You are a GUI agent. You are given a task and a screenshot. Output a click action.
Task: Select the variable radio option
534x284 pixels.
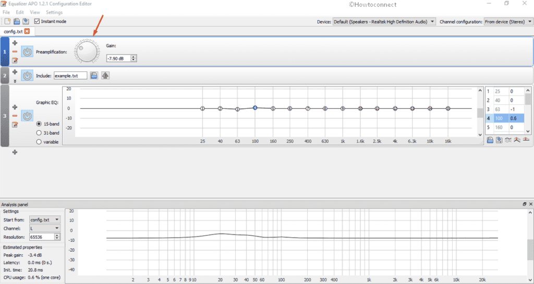[x=39, y=142]
